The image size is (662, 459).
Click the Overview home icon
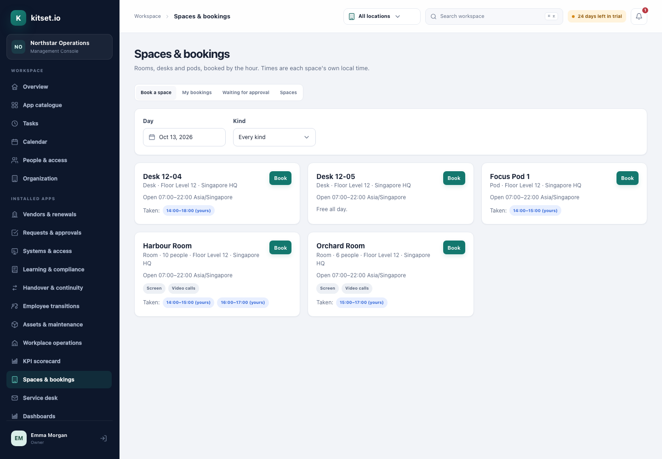[x=15, y=87]
